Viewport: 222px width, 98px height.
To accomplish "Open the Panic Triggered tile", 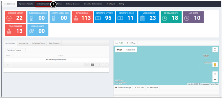I will [15, 30].
